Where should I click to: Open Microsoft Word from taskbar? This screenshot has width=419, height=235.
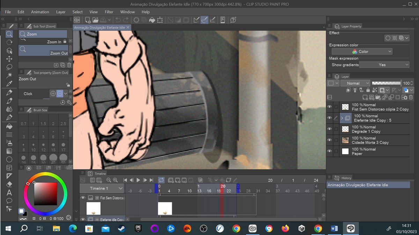click(334, 228)
